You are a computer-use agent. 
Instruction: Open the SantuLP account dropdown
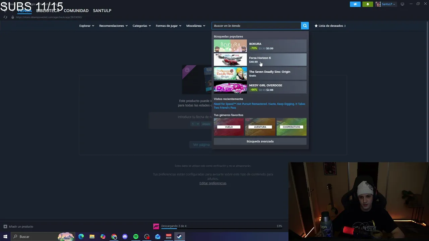(388, 4)
